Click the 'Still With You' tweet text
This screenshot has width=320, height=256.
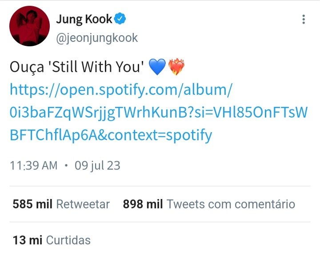point(96,67)
